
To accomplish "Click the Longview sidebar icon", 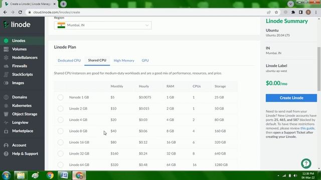I will [6, 122].
